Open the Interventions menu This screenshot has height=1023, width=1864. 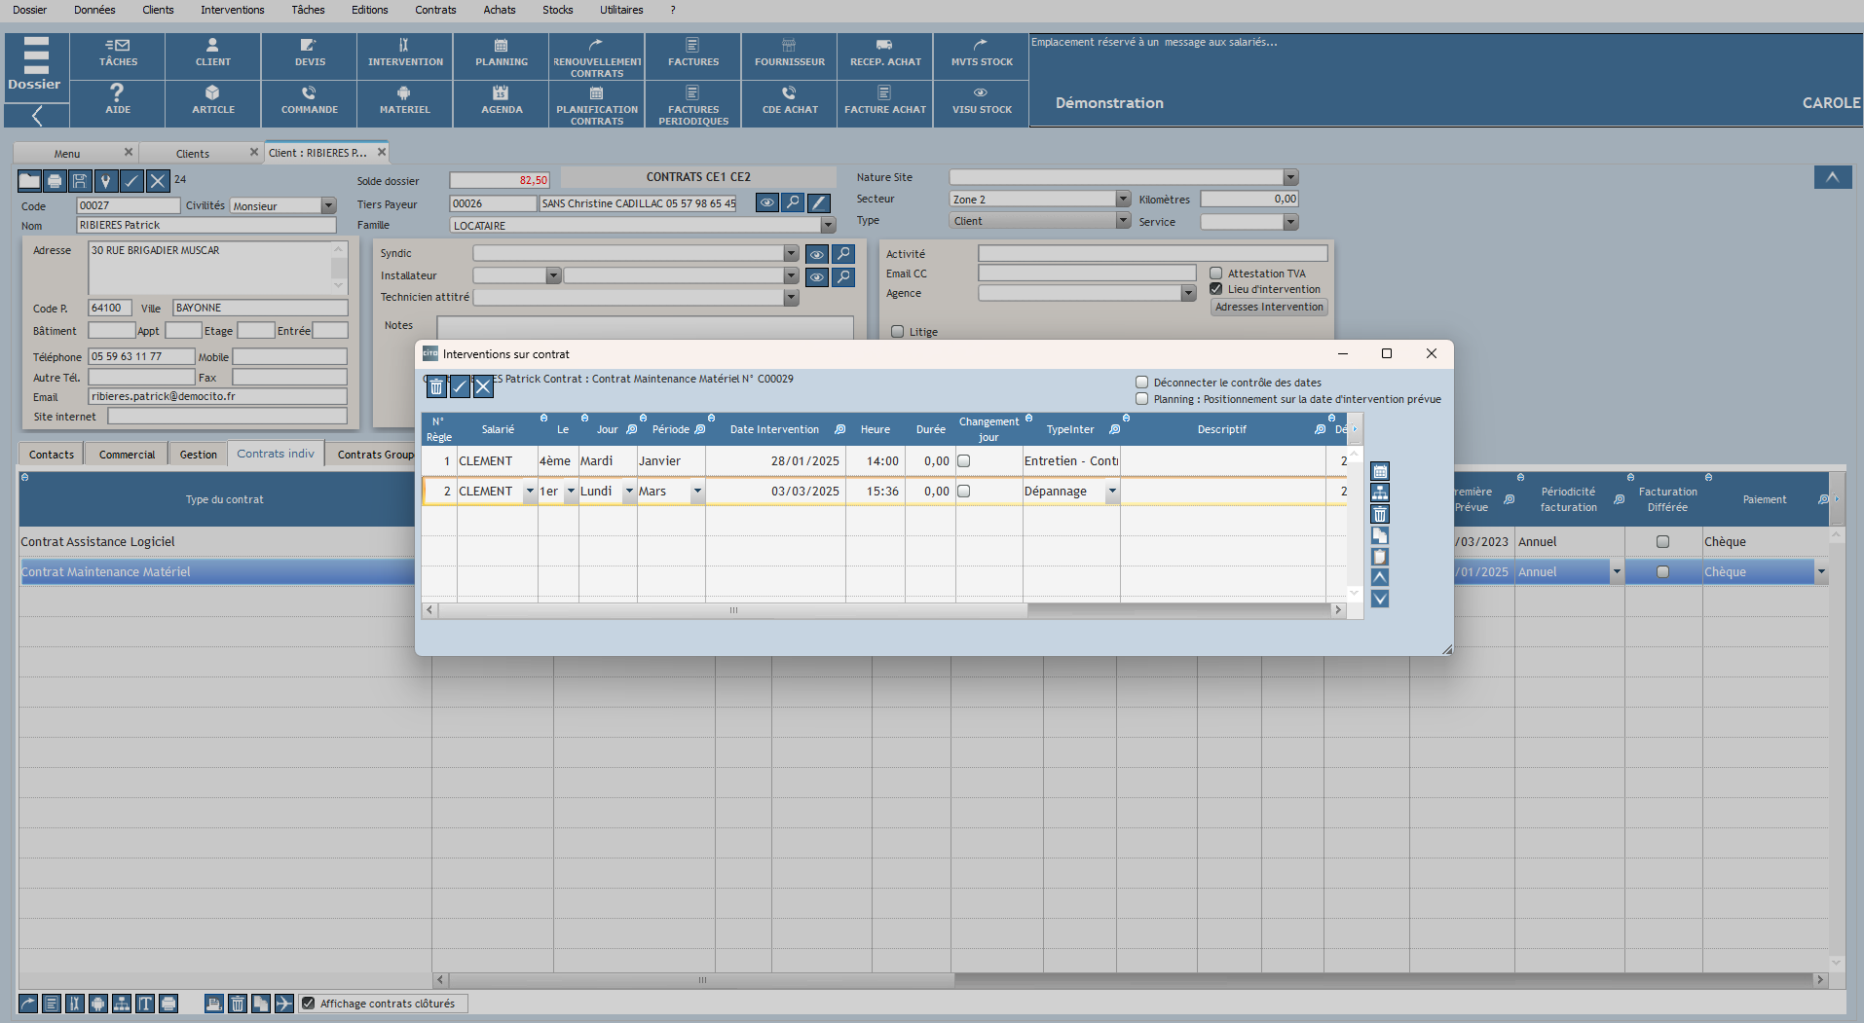coord(232,10)
